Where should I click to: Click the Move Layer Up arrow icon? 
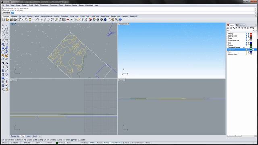(x=237, y=28)
